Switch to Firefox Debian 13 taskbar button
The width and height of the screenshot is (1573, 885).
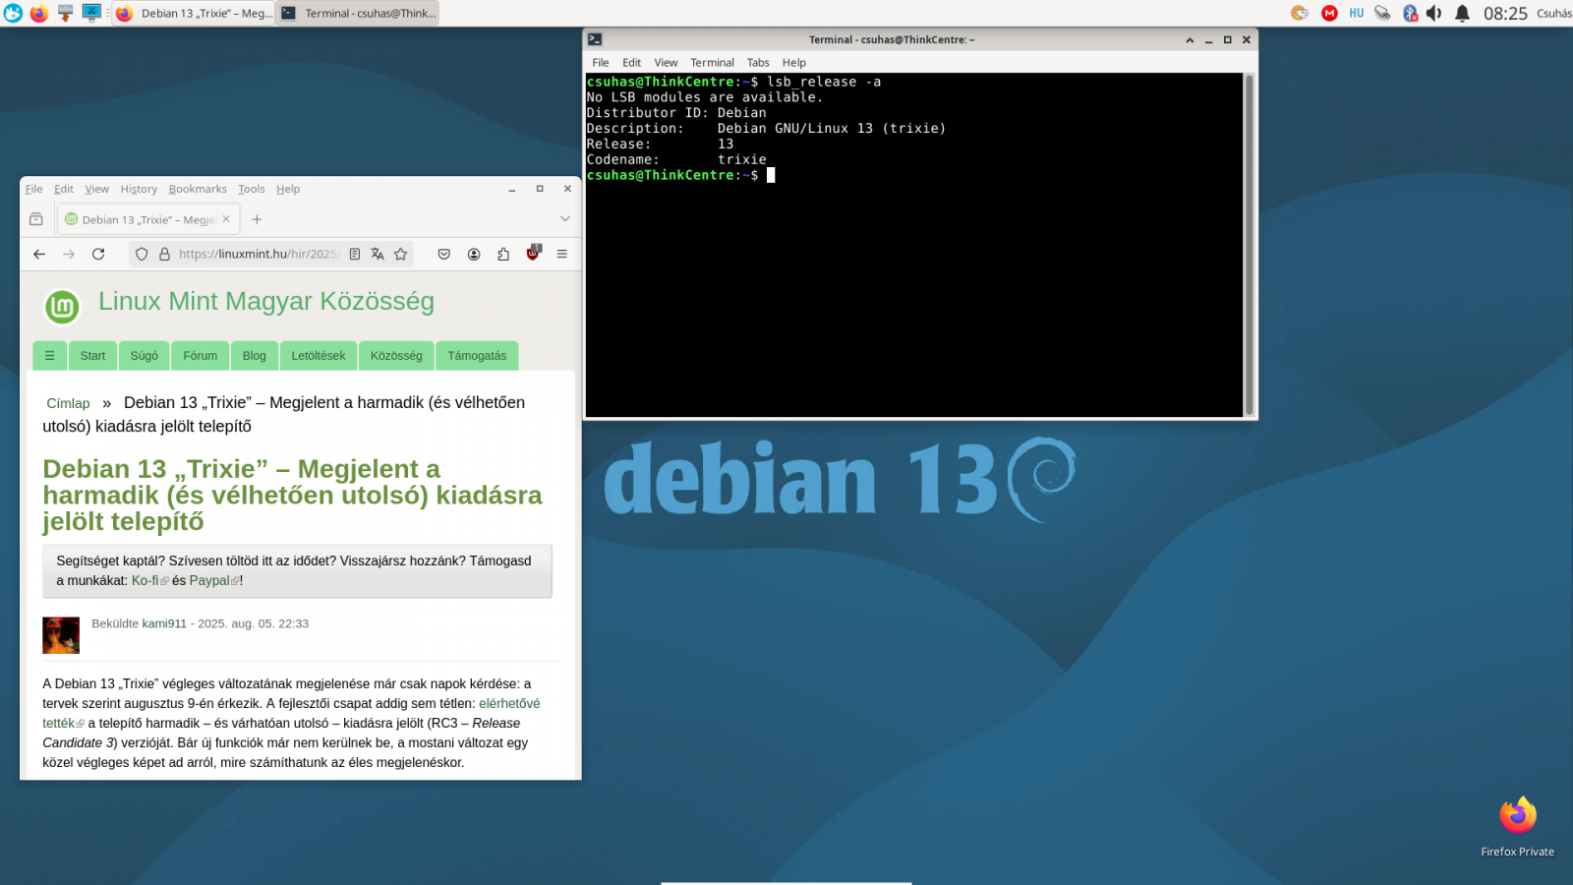194,13
